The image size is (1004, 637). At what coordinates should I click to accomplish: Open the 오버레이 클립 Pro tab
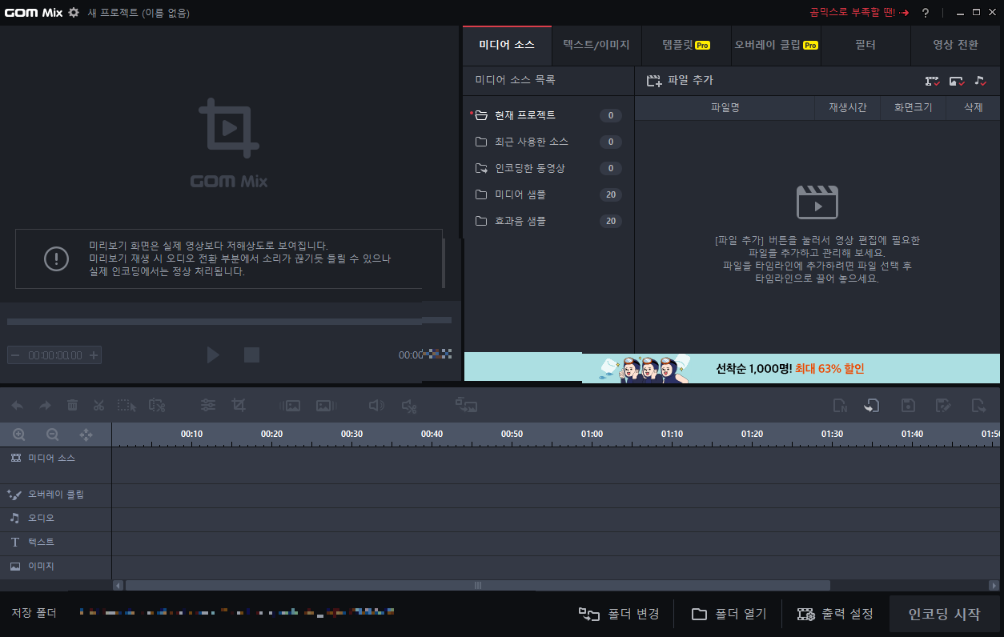coord(776,46)
